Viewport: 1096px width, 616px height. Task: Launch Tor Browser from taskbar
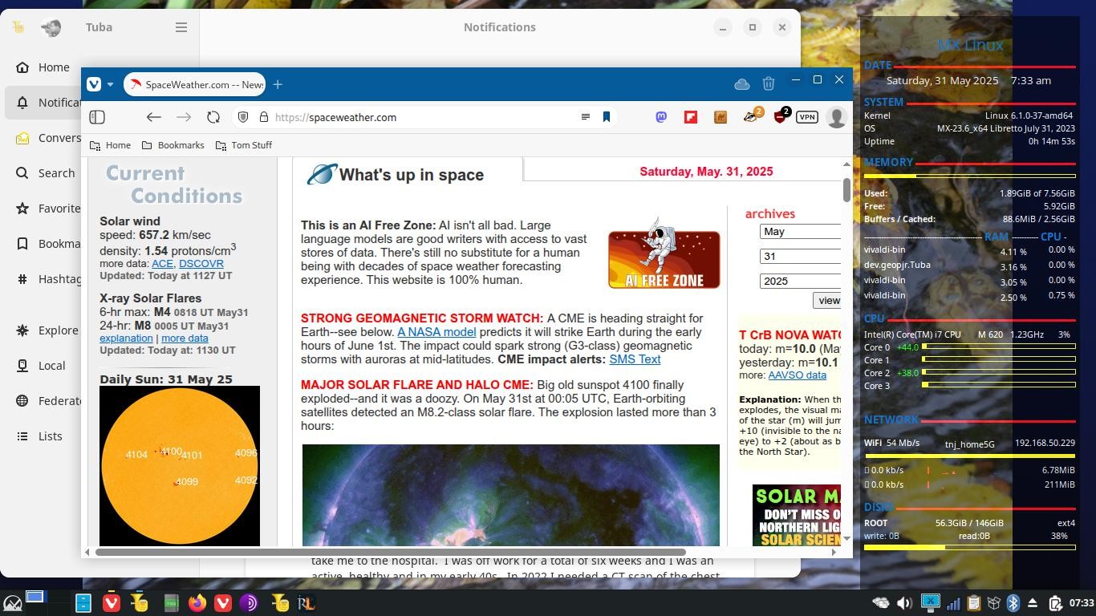coord(249,602)
